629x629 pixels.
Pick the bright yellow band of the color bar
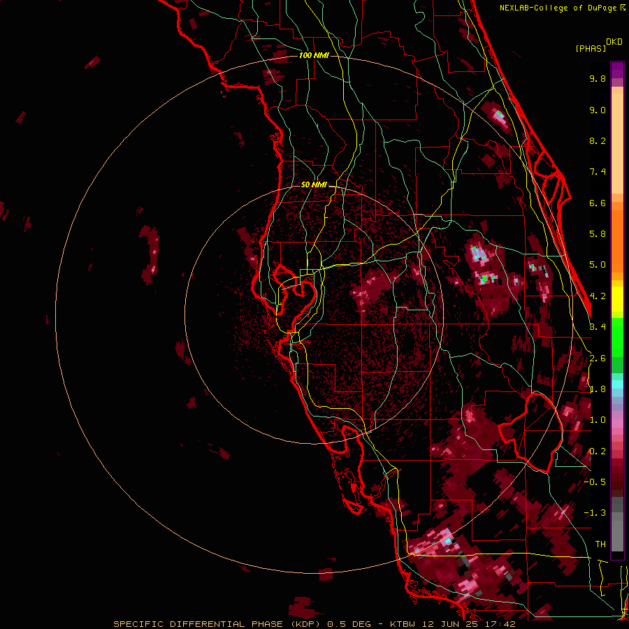click(617, 299)
